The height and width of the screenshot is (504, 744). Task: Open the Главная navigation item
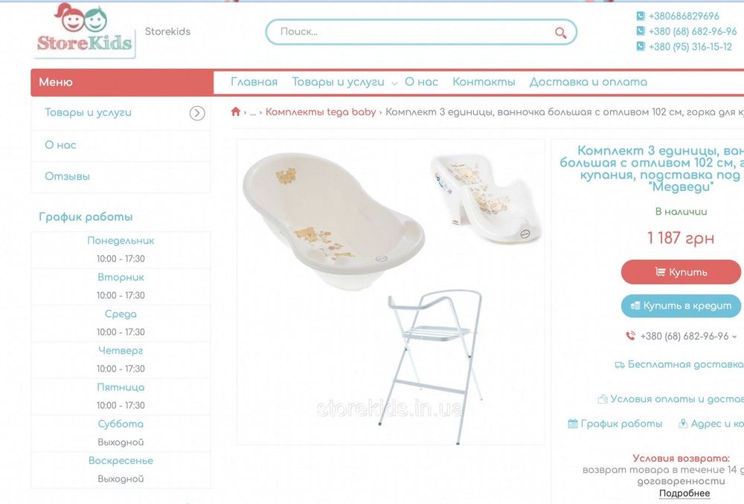[254, 82]
